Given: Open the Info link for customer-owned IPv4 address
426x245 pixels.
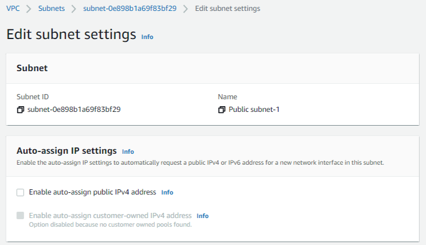Looking at the screenshot, I should [202, 216].
